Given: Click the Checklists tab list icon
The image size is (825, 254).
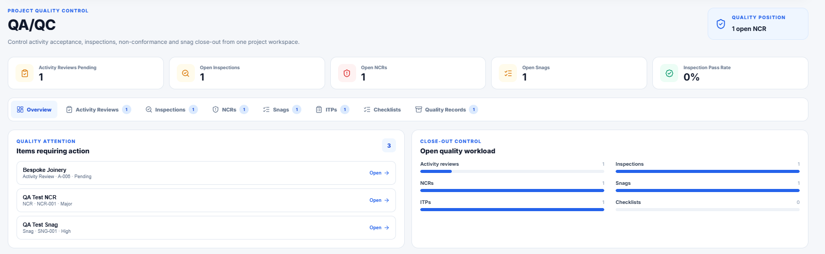Looking at the screenshot, I should pos(367,109).
